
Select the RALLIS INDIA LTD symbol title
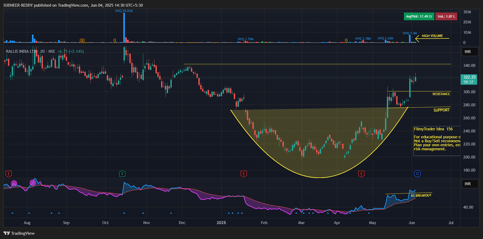point(31,51)
